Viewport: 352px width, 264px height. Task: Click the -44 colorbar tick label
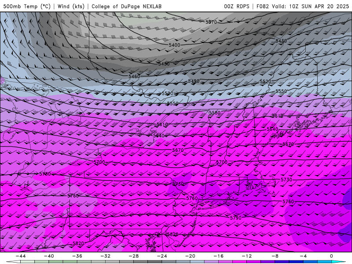(x=21, y=256)
